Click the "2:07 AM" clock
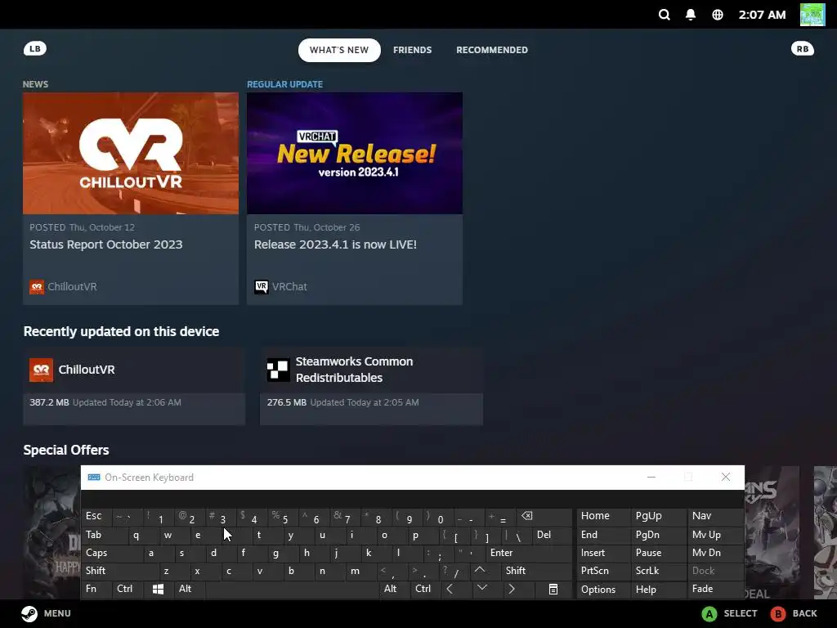This screenshot has height=628, width=837. 762,15
